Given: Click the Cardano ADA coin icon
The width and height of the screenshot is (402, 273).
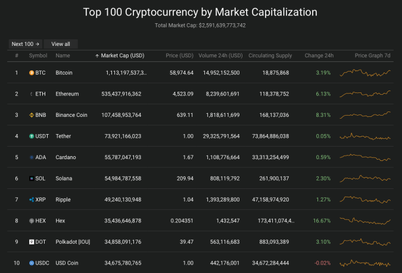Looking at the screenshot, I should point(32,157).
